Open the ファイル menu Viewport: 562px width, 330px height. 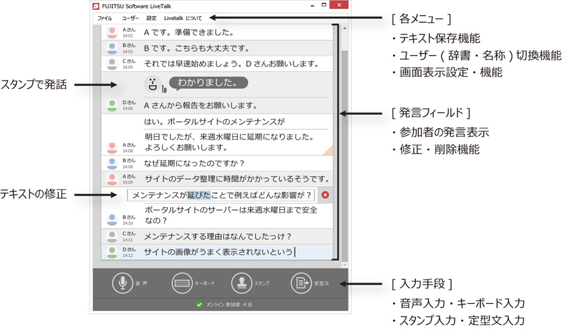point(104,19)
